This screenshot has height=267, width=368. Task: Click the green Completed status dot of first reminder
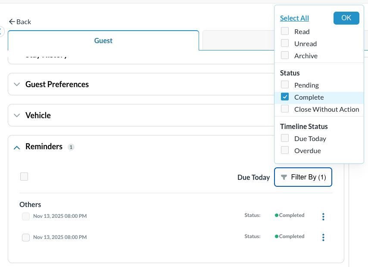[276, 215]
